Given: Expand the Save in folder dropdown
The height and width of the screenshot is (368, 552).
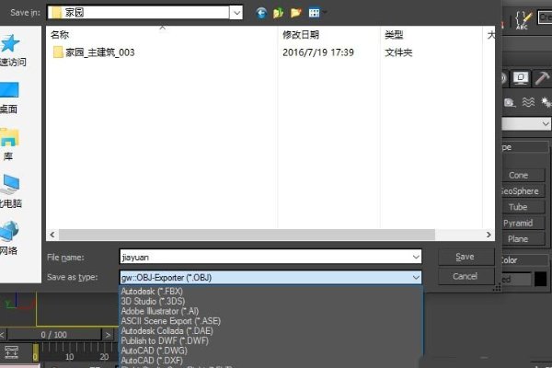Looking at the screenshot, I should point(236,13).
